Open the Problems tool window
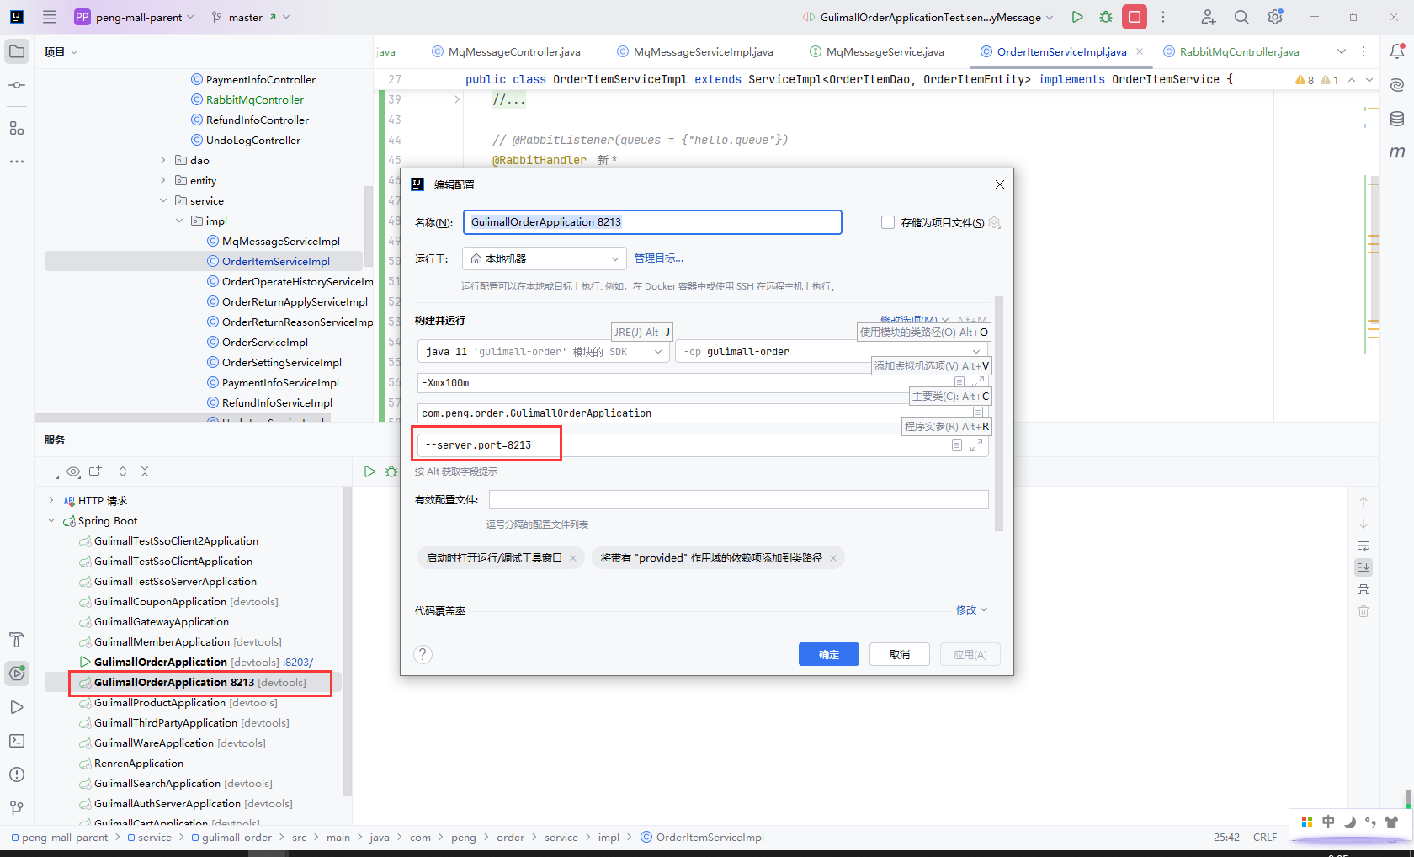 (17, 774)
